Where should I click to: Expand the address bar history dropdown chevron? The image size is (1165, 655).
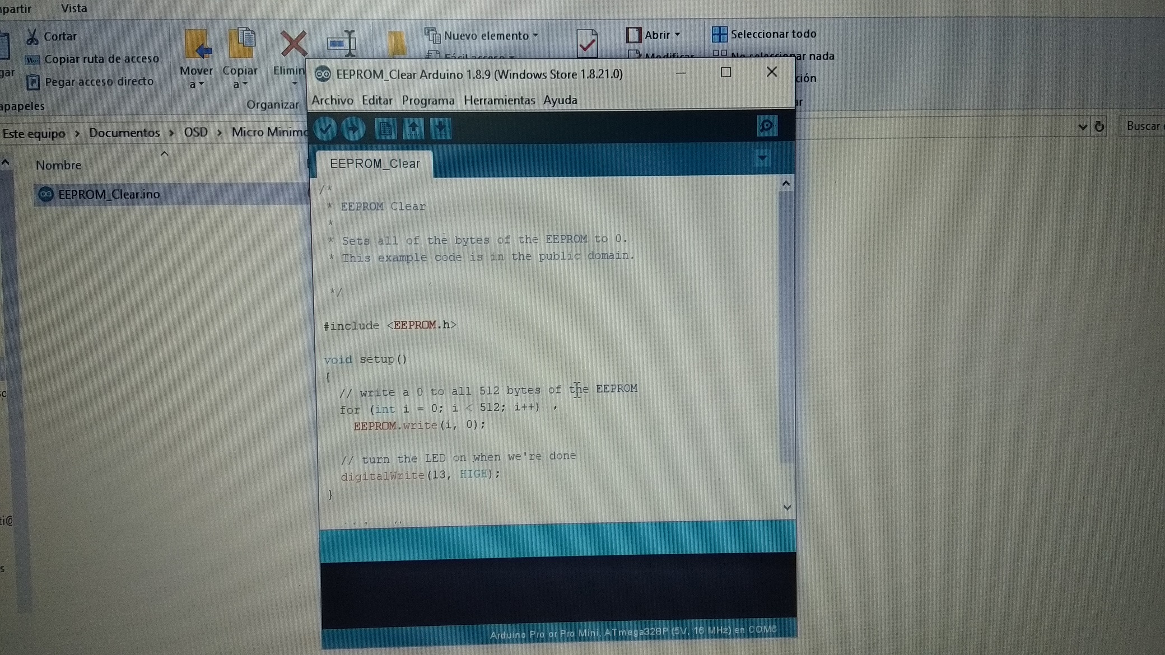pos(1083,127)
